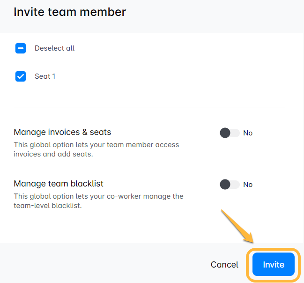304x283 pixels.
Task: Click the "Manage invoices & seats" heading
Action: pos(62,132)
